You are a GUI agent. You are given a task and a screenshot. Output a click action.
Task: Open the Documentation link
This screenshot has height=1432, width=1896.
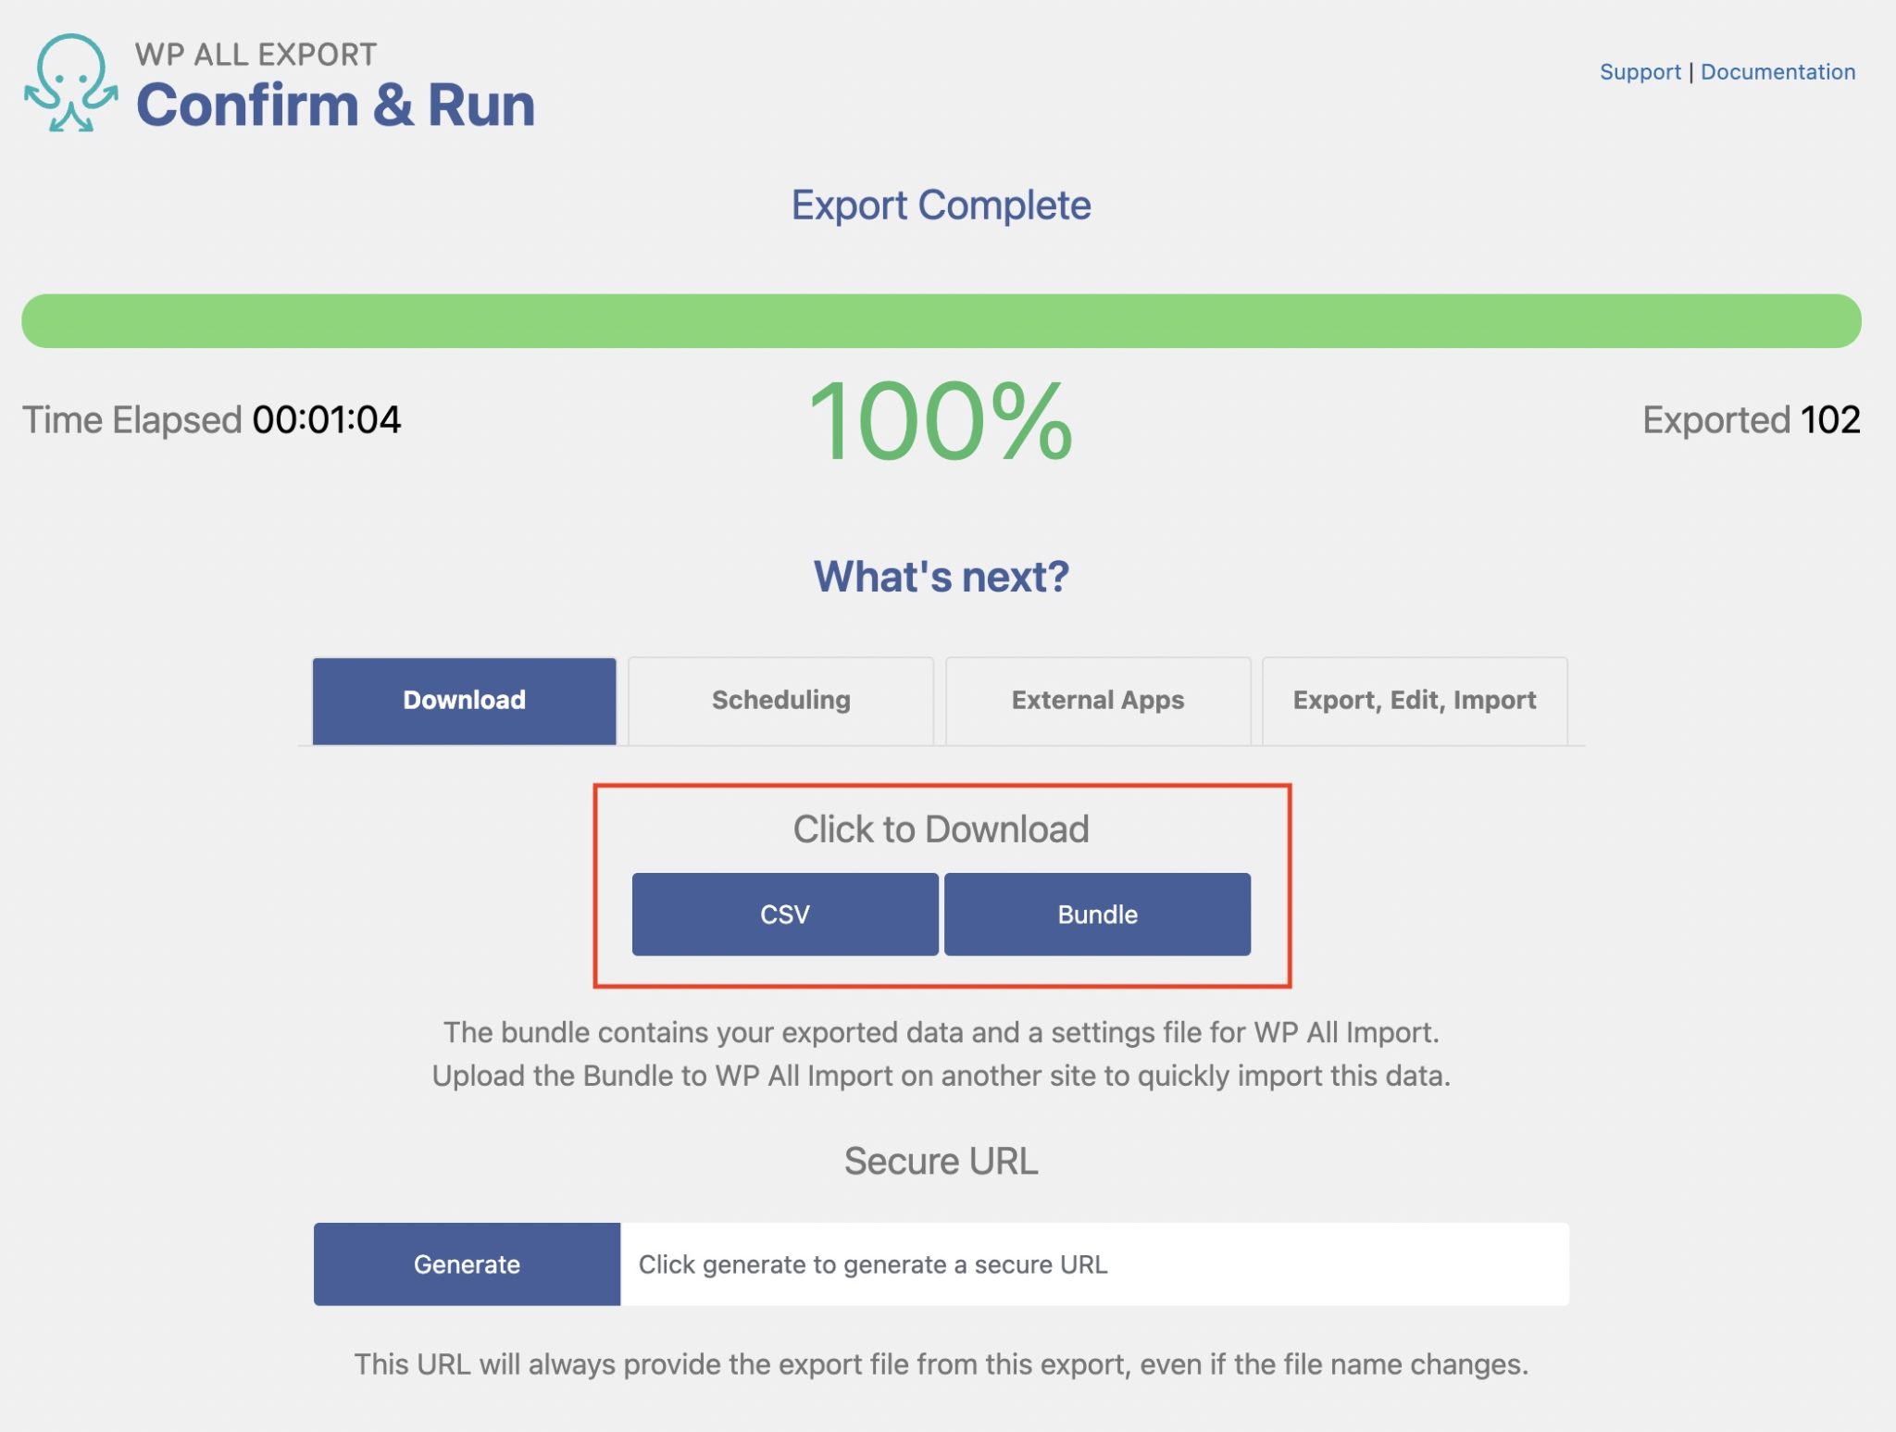pos(1777,72)
